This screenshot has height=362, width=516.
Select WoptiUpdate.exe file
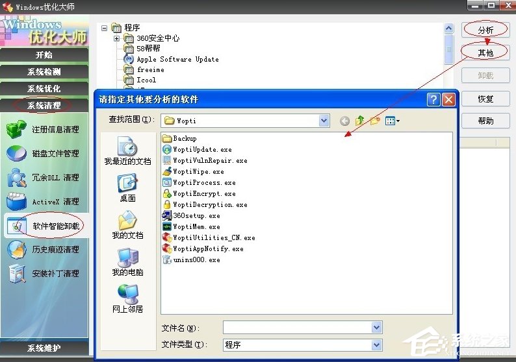tap(197, 149)
